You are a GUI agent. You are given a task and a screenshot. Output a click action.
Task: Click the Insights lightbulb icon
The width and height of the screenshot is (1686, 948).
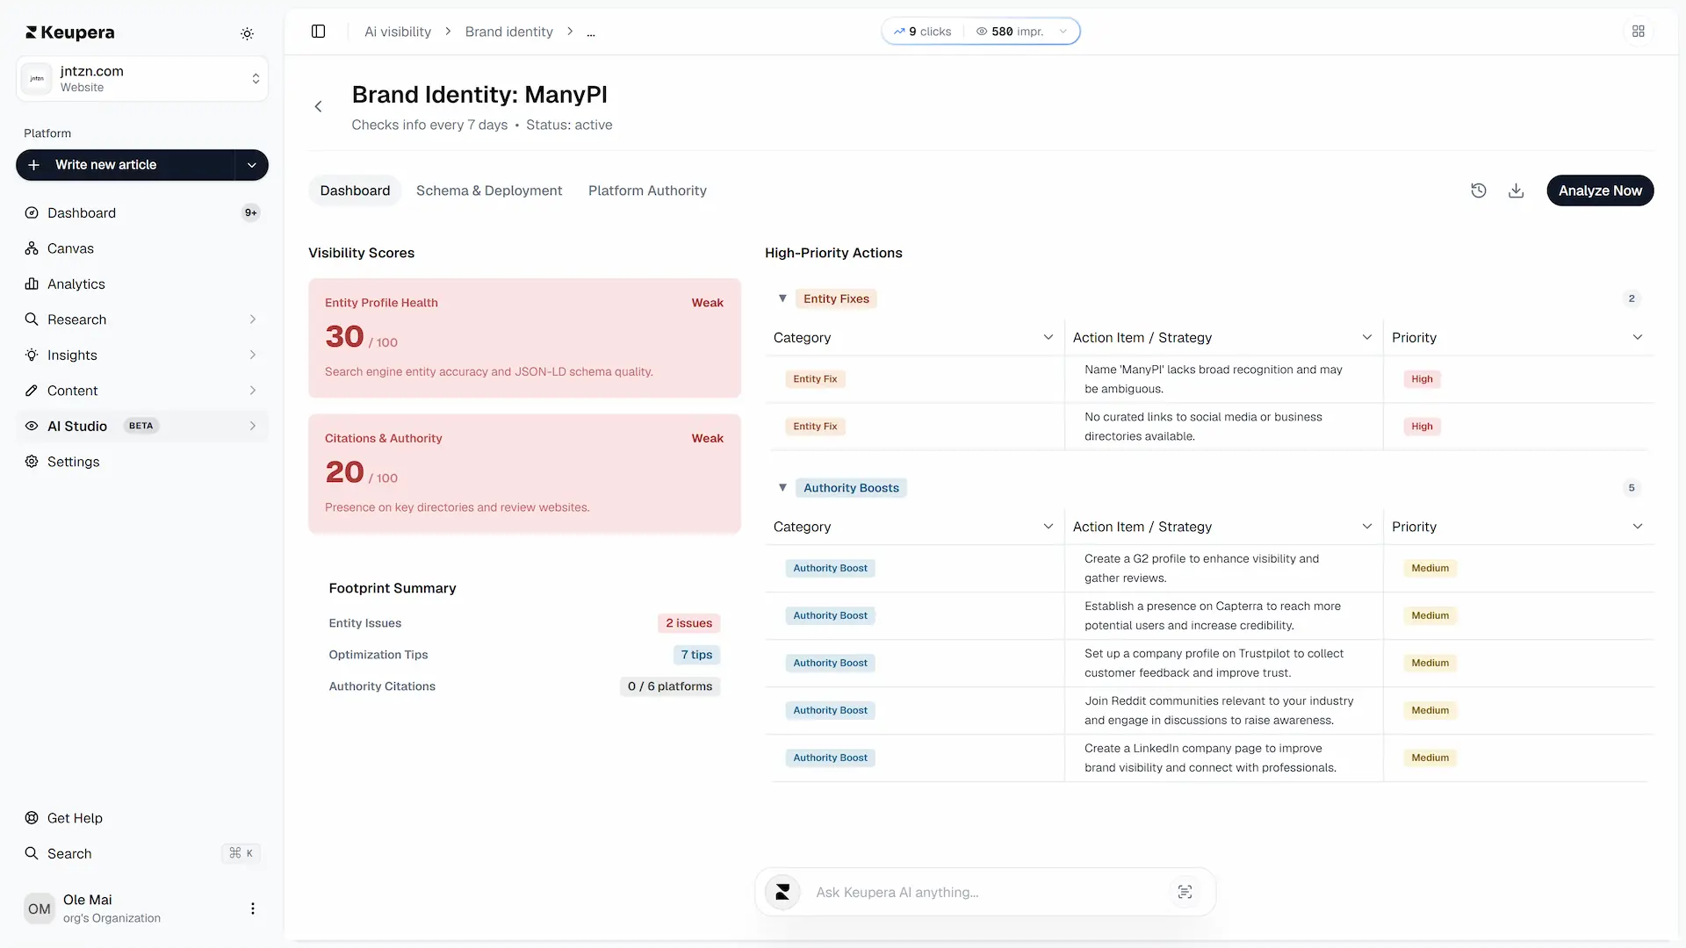click(x=32, y=355)
